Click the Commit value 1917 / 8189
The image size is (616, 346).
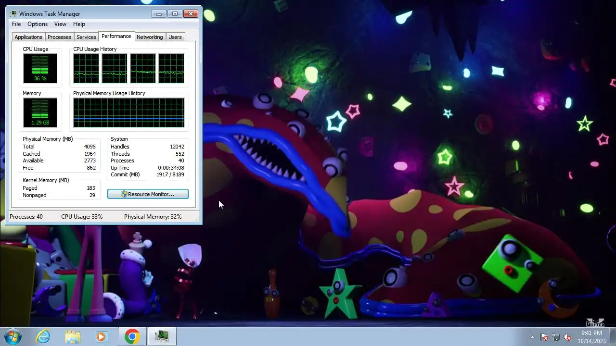(x=170, y=174)
